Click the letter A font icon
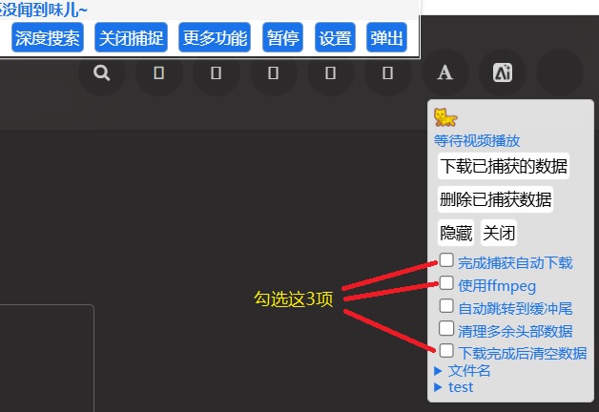 click(445, 72)
